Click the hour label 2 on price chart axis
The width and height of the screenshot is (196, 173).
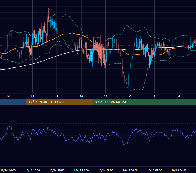pyautogui.click(x=154, y=96)
